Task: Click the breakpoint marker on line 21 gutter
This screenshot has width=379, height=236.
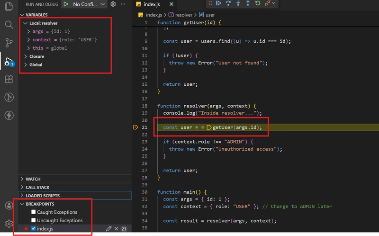Action: 135,127
